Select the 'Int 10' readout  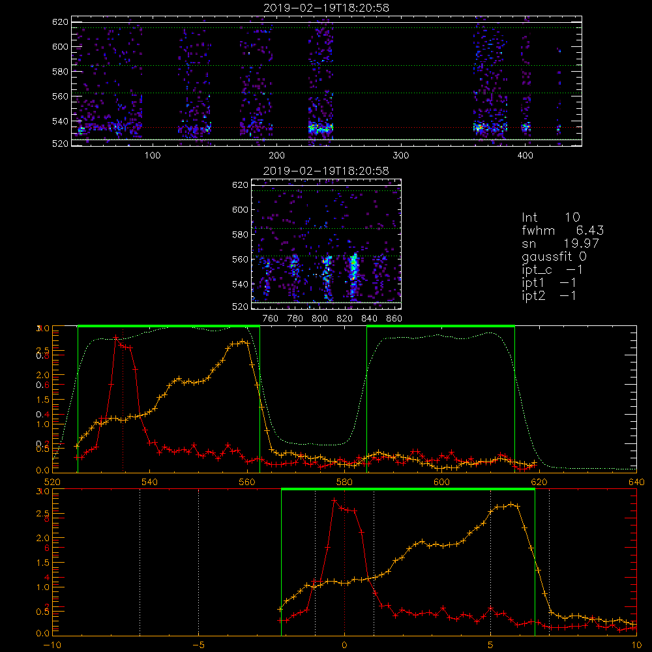551,218
